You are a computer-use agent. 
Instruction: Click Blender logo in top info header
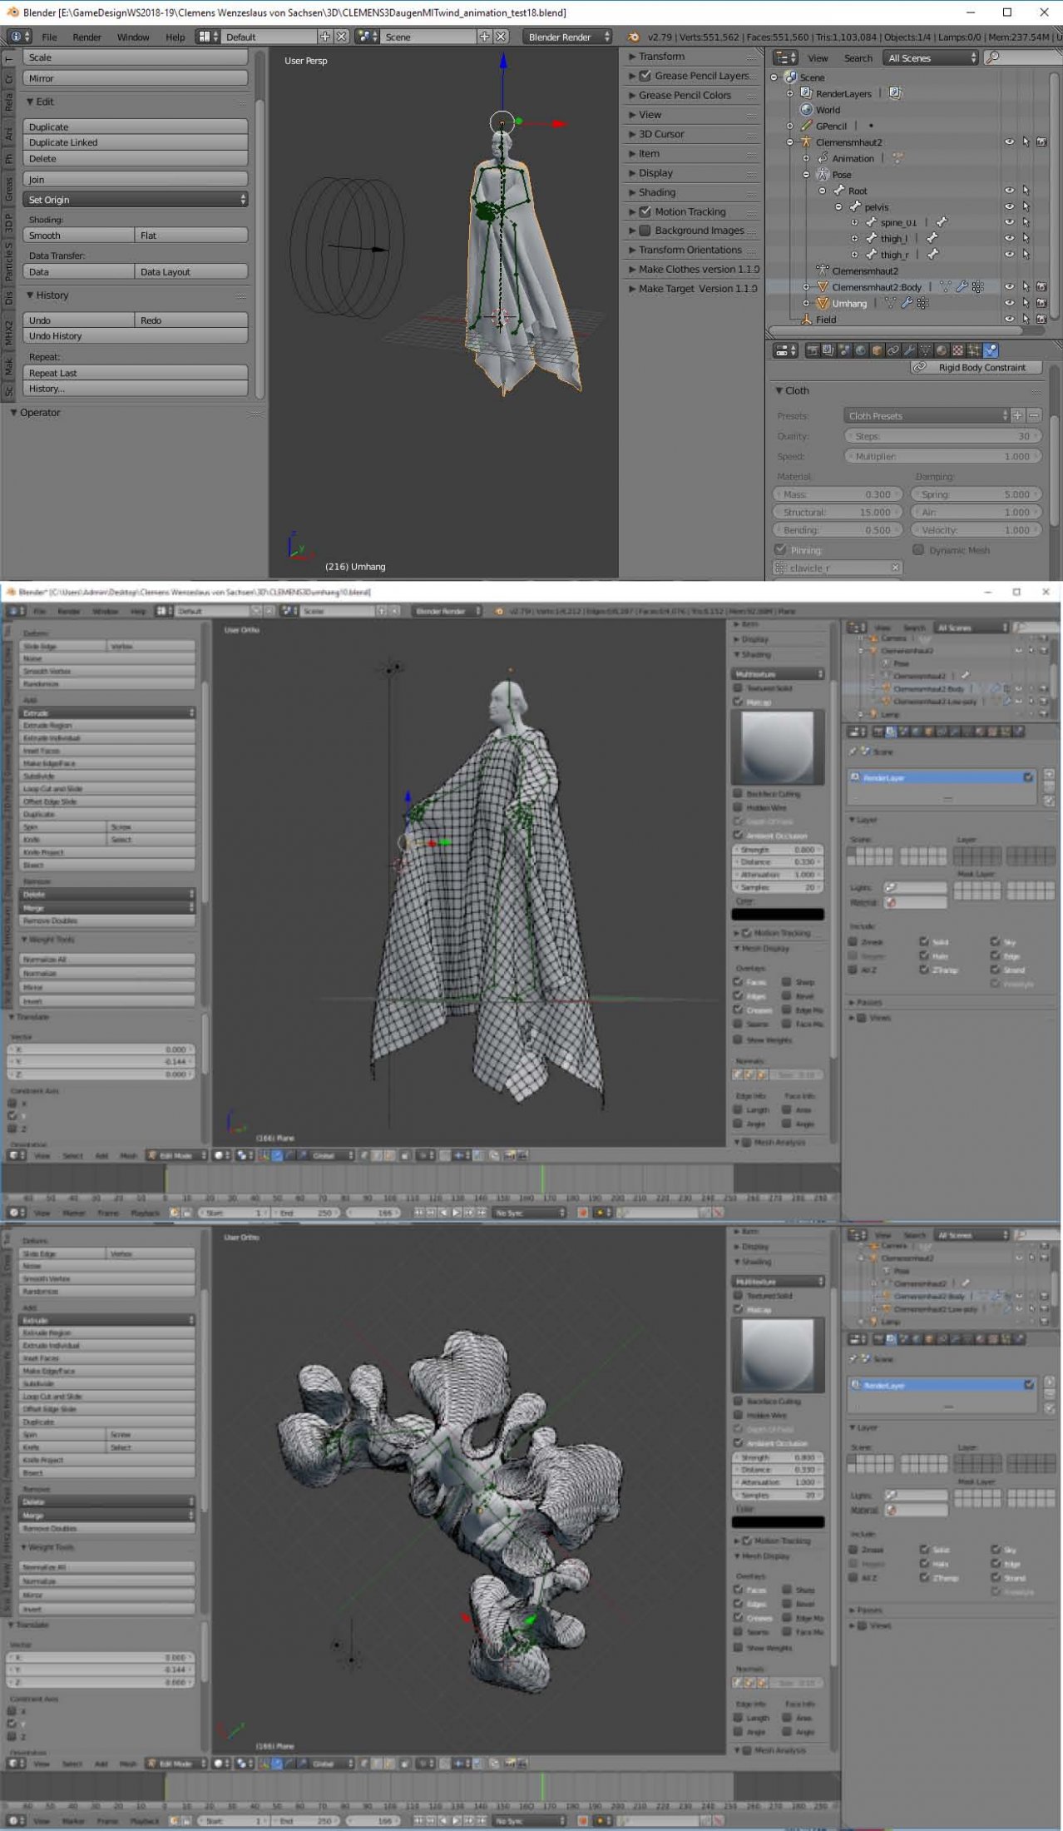click(634, 37)
